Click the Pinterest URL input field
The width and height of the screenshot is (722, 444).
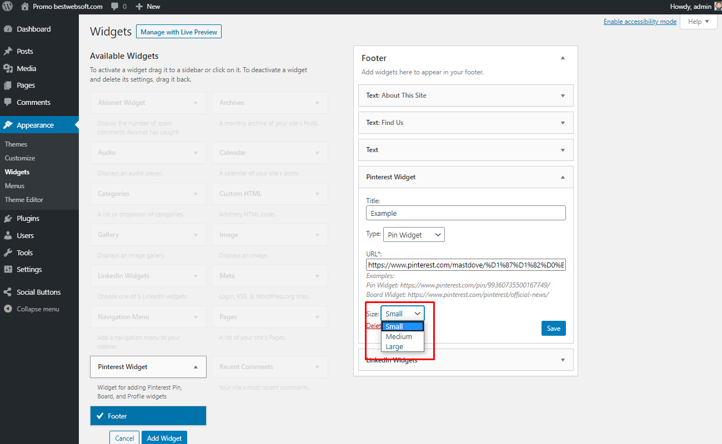click(466, 265)
